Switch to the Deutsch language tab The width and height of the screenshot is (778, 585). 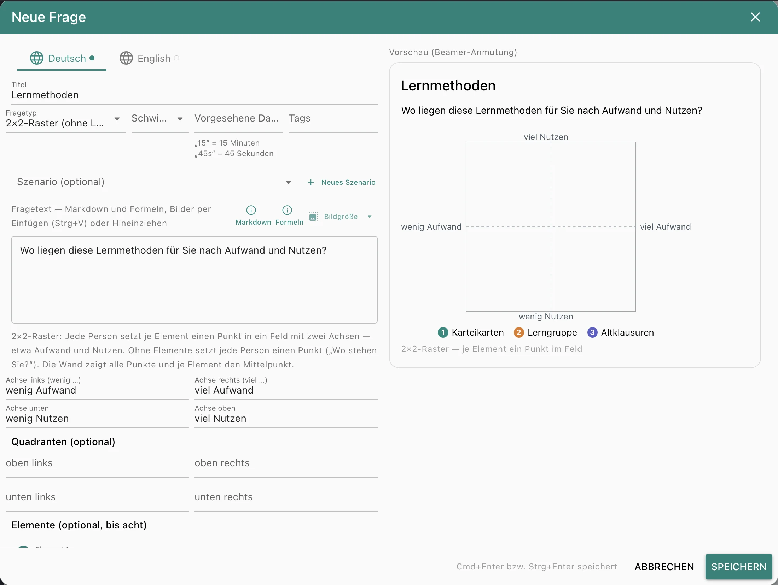coord(62,58)
